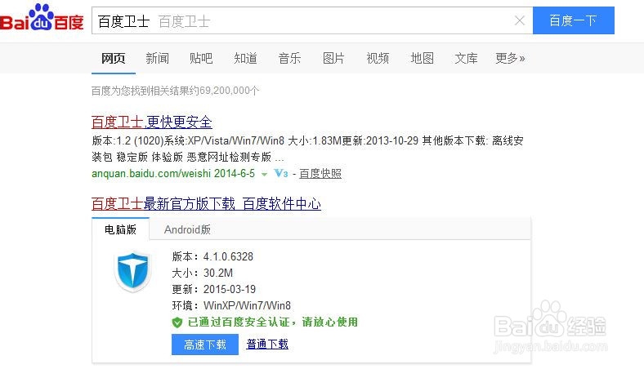Switch to the Android版 tab
The width and height of the screenshot is (644, 369).
(x=187, y=229)
